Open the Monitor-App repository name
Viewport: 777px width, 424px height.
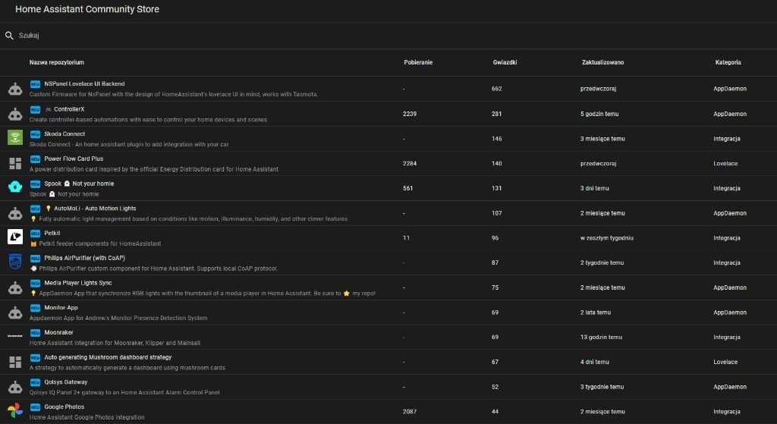61,308
